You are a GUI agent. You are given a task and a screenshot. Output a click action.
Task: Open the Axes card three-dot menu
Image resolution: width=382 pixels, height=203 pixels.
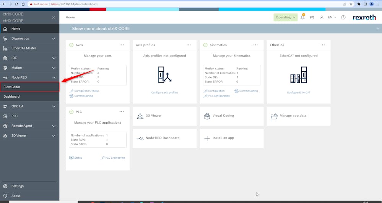[x=122, y=45]
